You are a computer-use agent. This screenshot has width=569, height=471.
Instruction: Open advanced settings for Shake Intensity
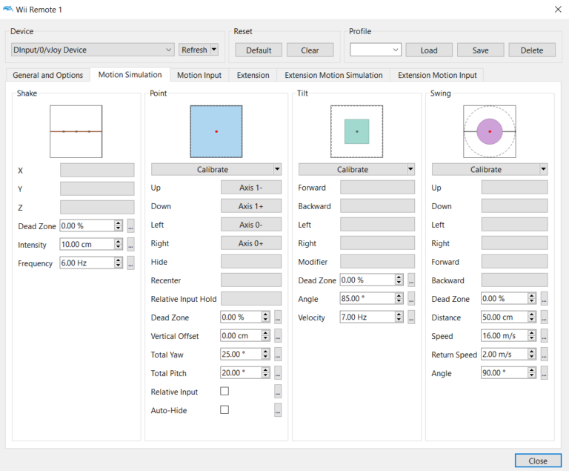point(130,244)
